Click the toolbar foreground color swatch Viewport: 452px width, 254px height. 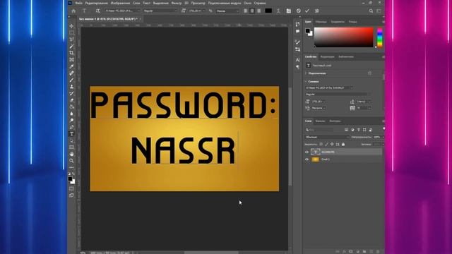(70, 179)
